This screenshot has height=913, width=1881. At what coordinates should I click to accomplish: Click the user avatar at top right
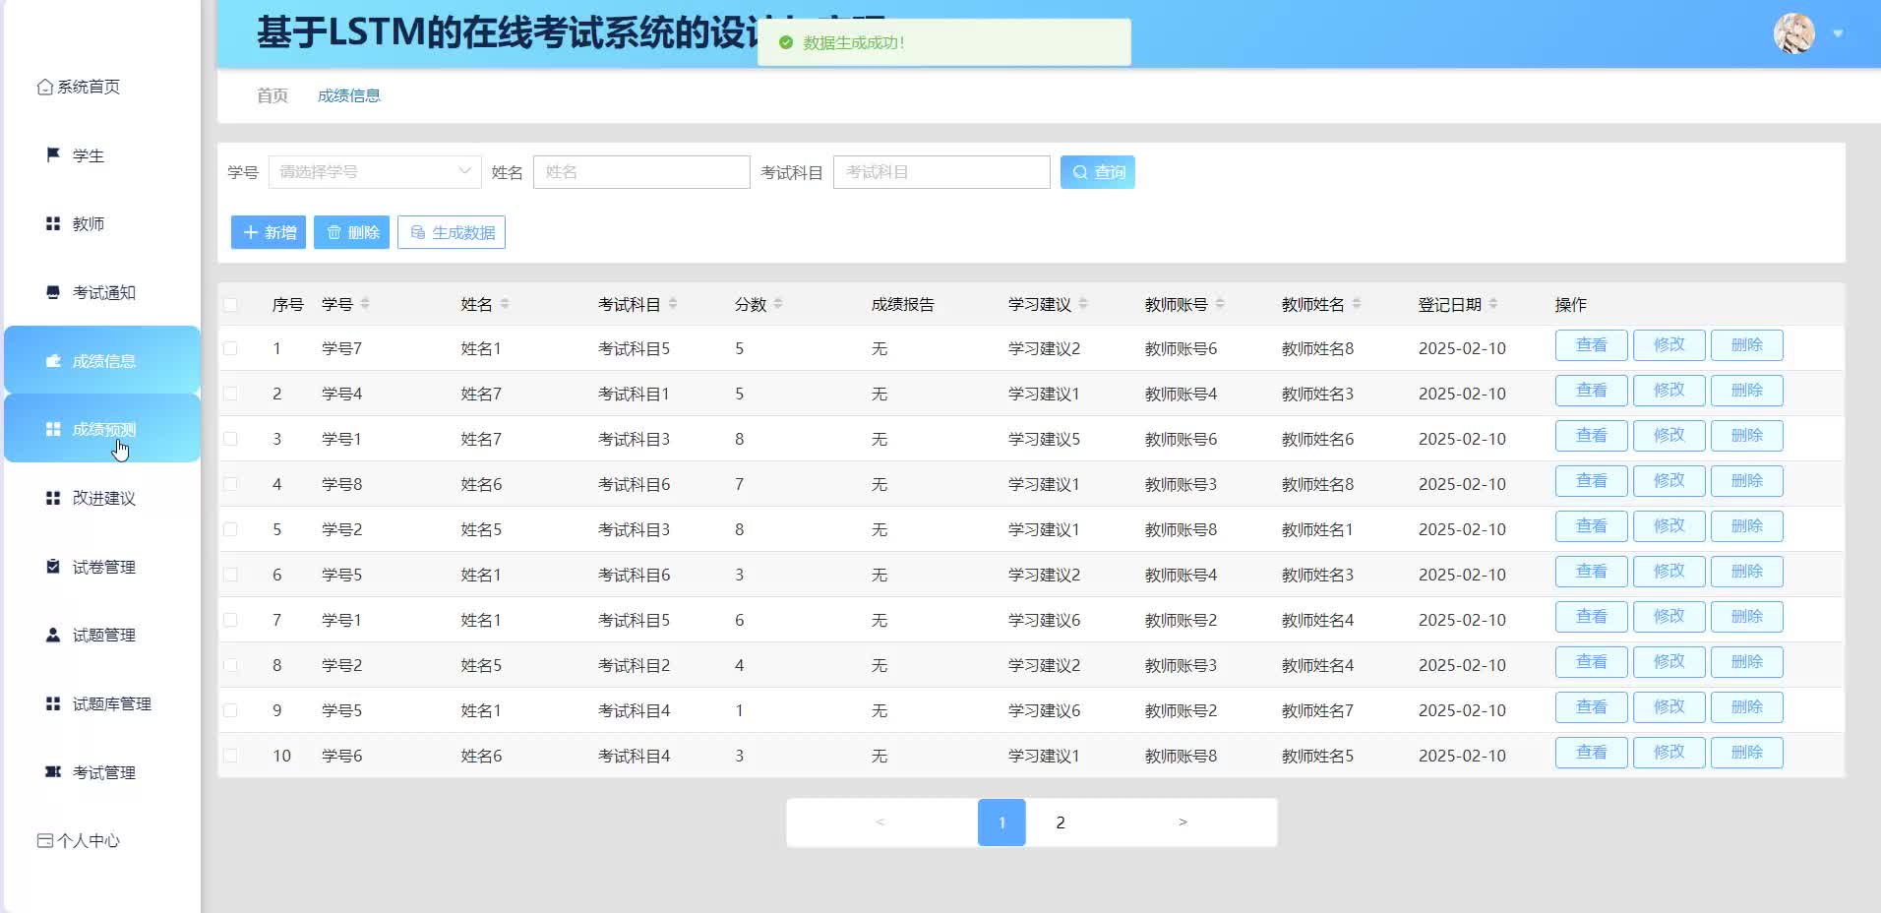(1793, 33)
